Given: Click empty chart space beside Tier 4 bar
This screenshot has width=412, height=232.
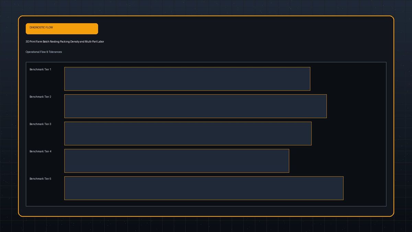Looking at the screenshot, I should tap(337, 161).
